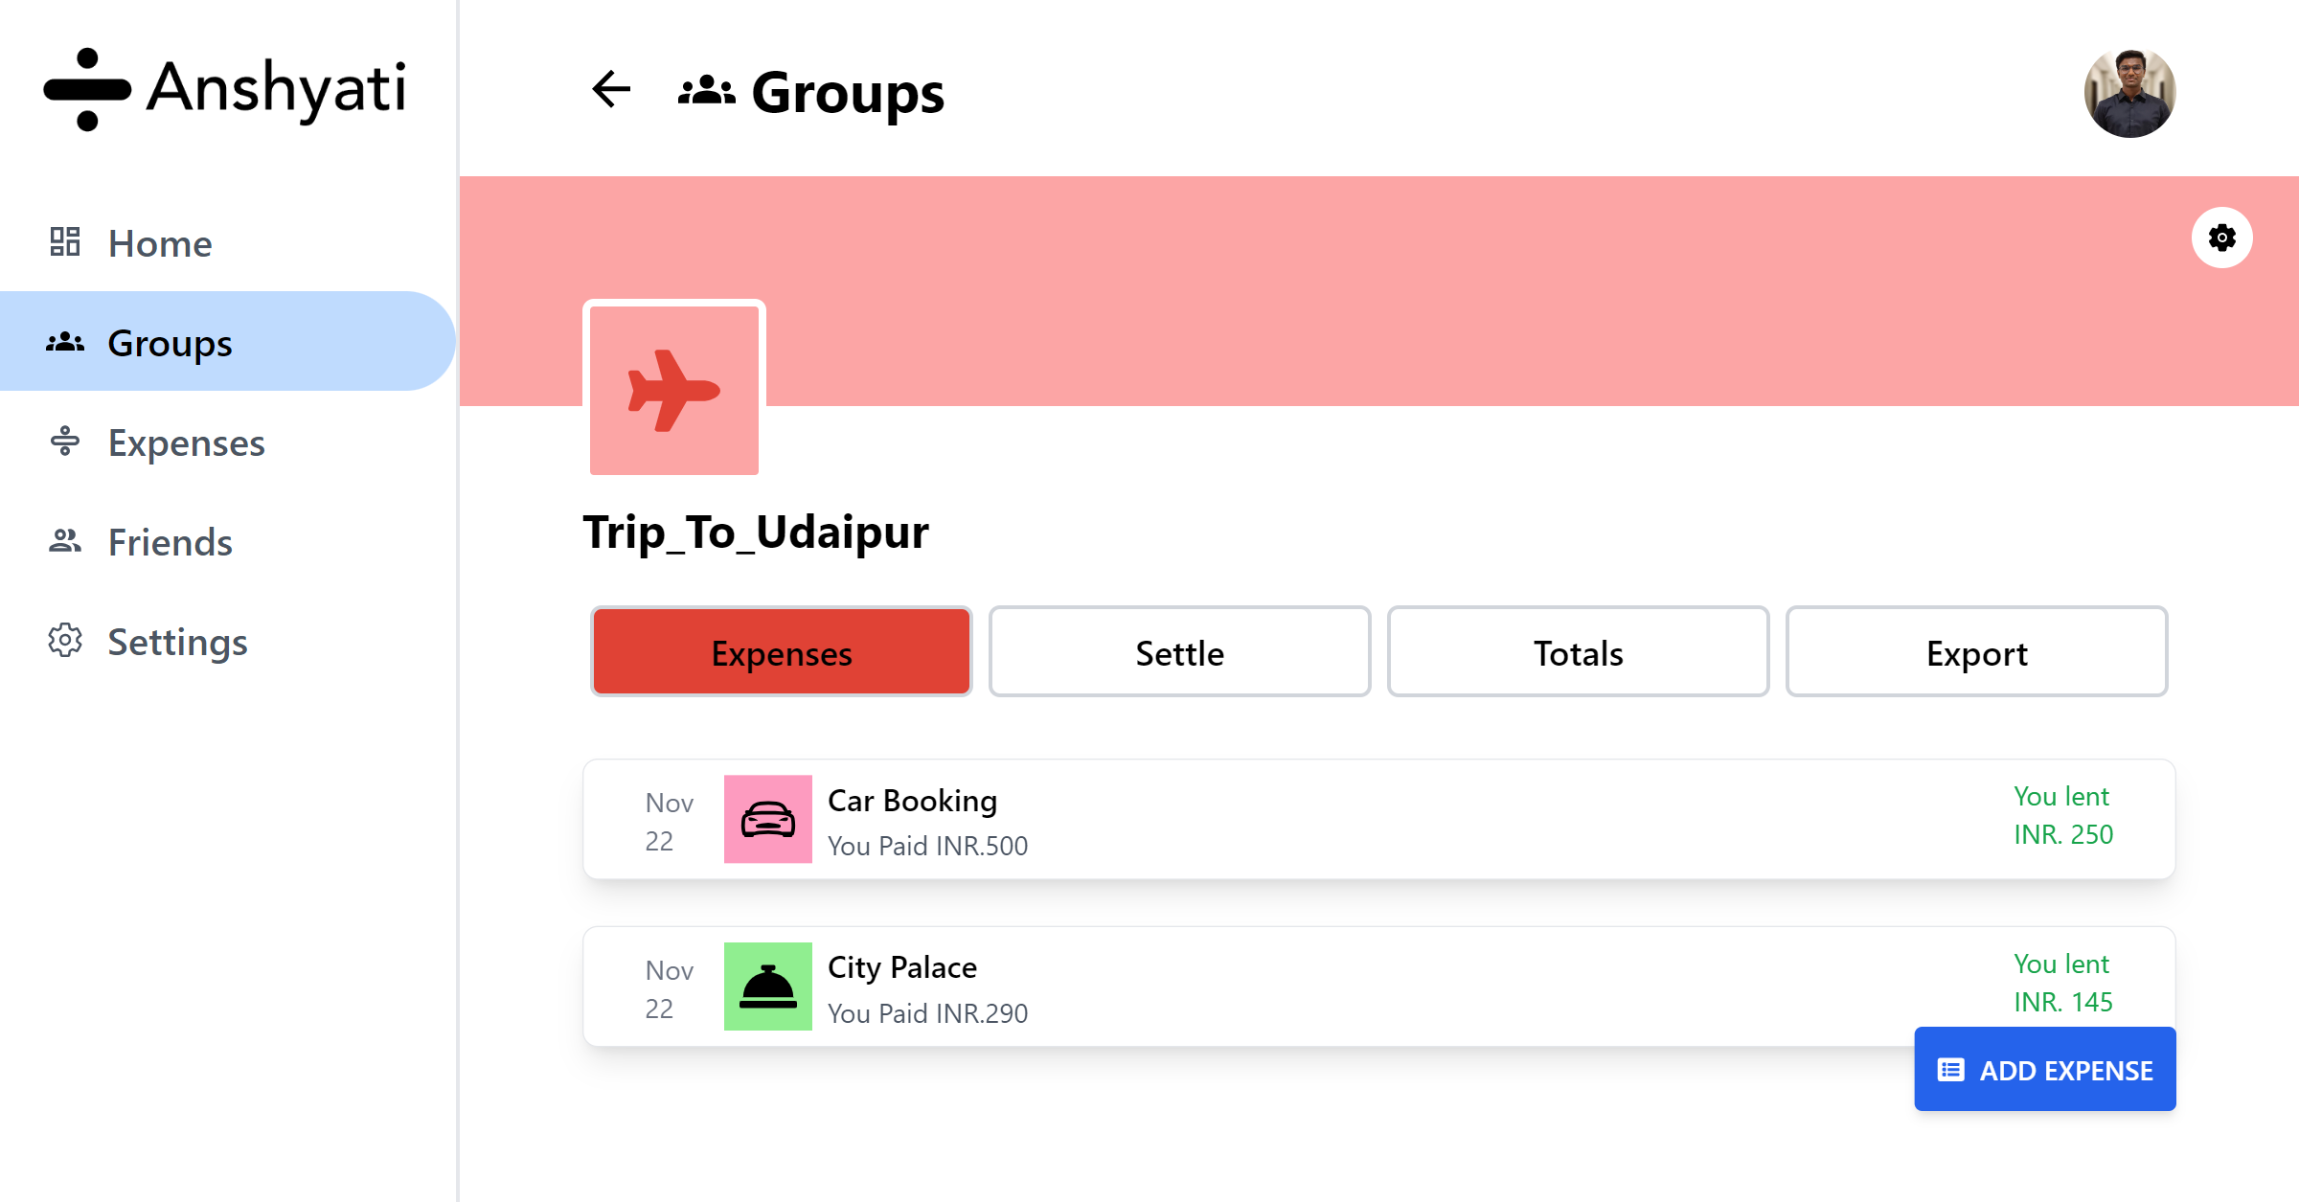Click the Anshyati logo icon

[x=87, y=89]
